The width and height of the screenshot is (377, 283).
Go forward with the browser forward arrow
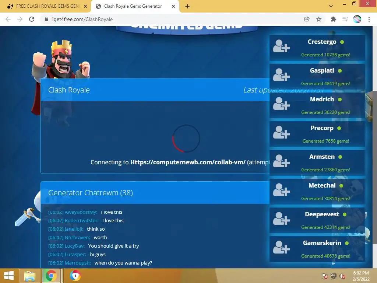[20, 19]
